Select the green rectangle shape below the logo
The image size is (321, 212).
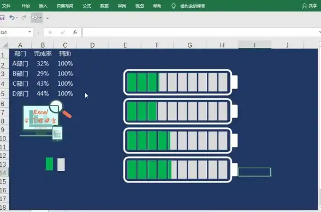coord(49,164)
